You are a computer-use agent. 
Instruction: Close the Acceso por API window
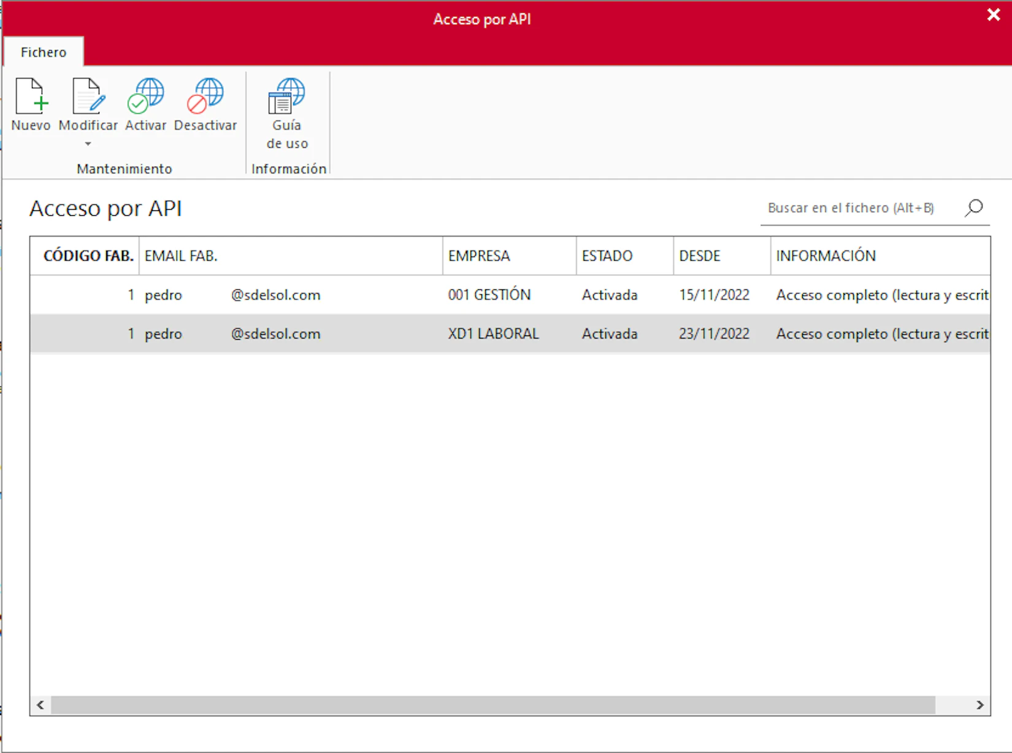[x=993, y=15]
